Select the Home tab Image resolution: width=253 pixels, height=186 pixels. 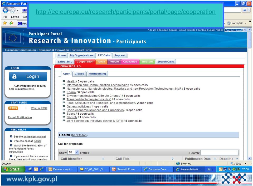(x=62, y=55)
